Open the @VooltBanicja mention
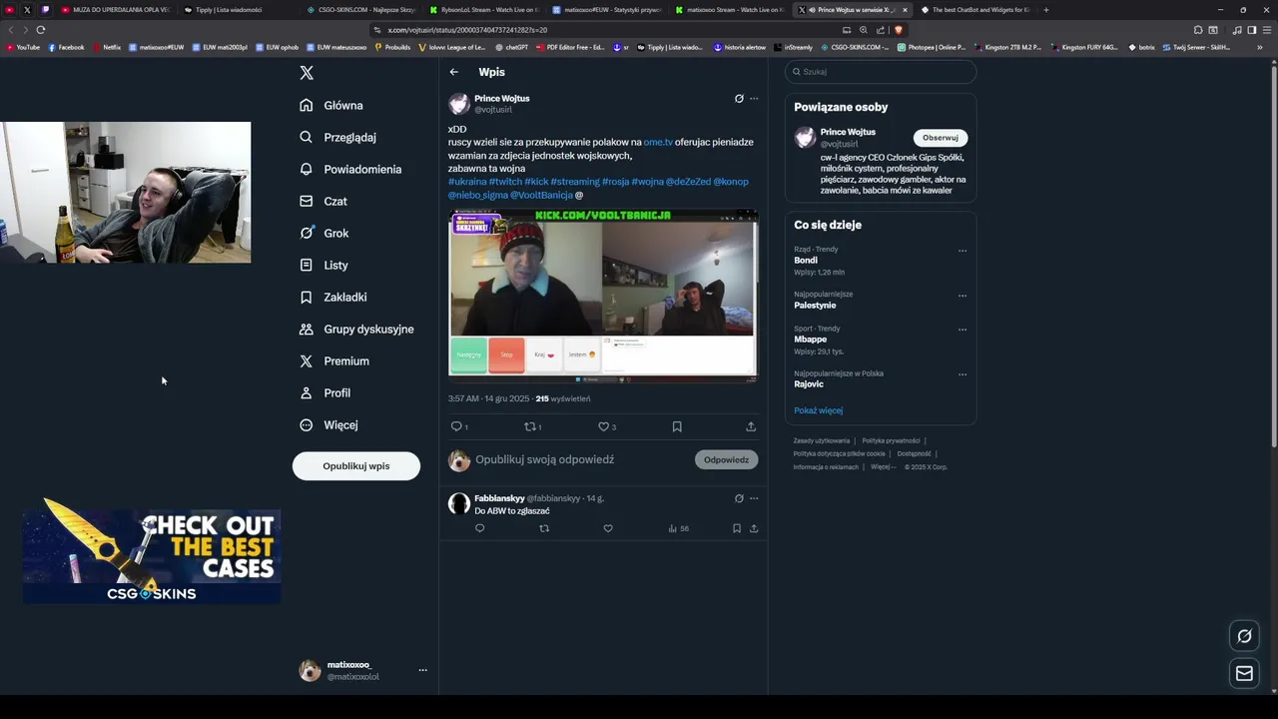1278x719 pixels. click(x=540, y=195)
